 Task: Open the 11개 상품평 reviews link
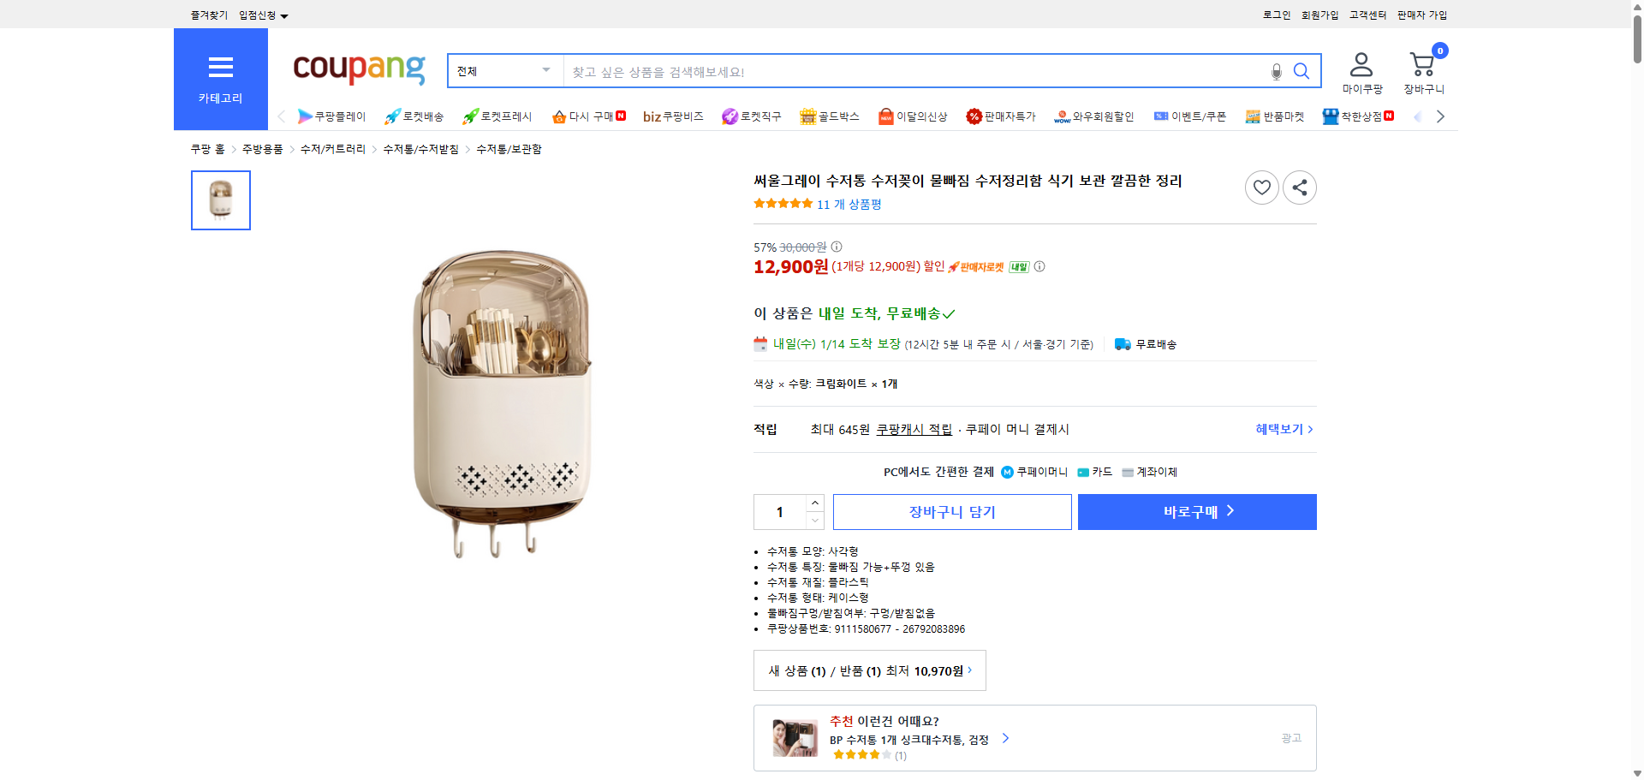click(849, 204)
